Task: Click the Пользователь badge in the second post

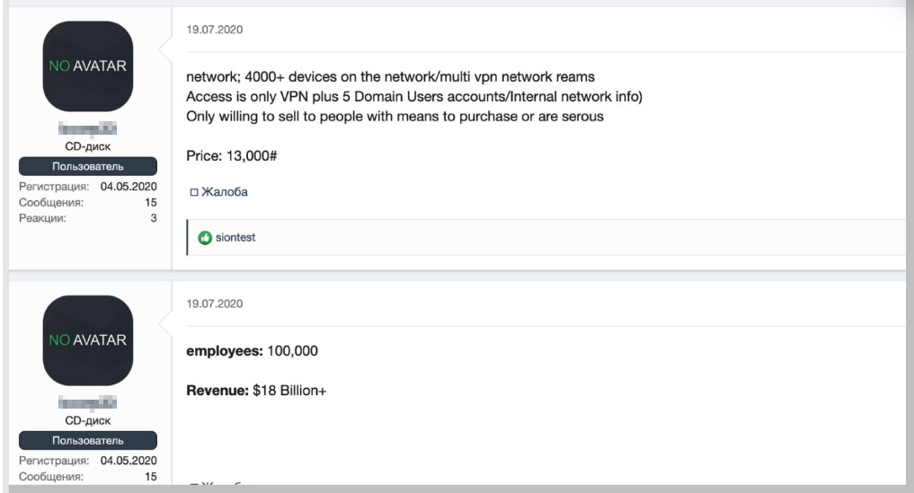Action: (88, 441)
